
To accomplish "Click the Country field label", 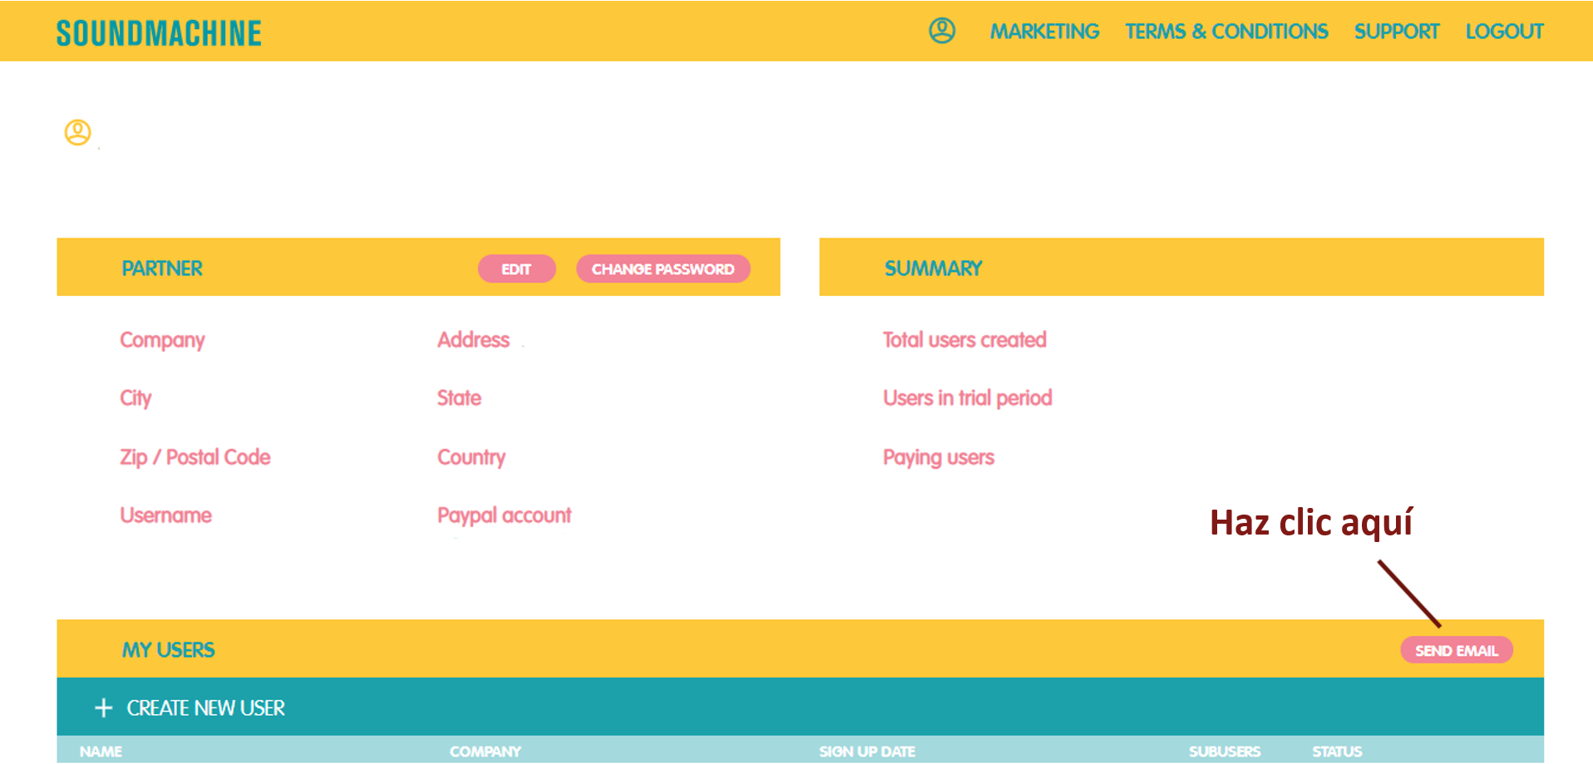I will 471,458.
